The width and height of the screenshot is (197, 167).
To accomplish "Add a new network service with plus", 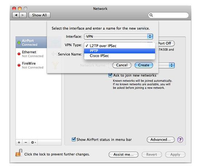I will [19, 142].
